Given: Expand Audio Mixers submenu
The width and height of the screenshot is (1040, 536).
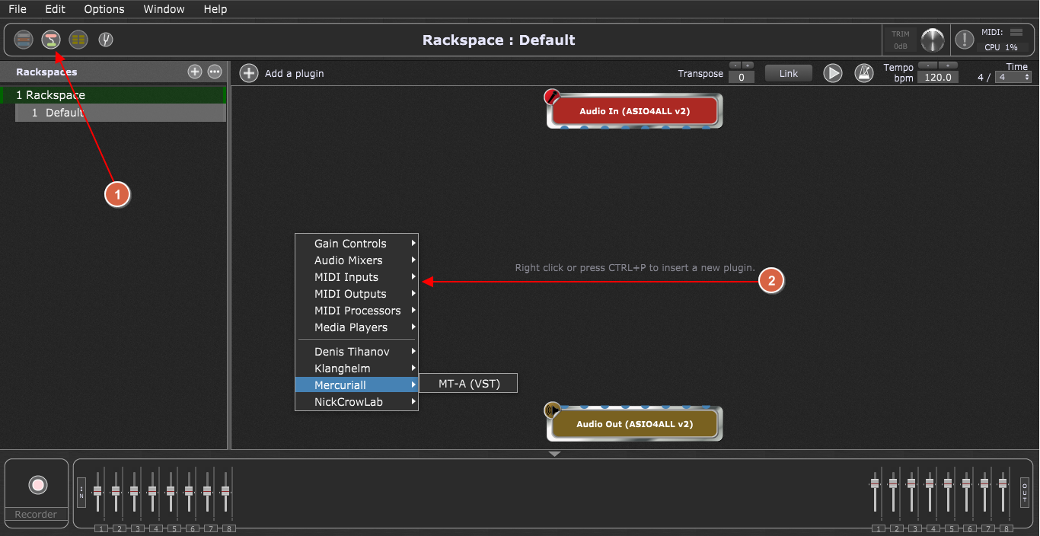Looking at the screenshot, I should 356,260.
